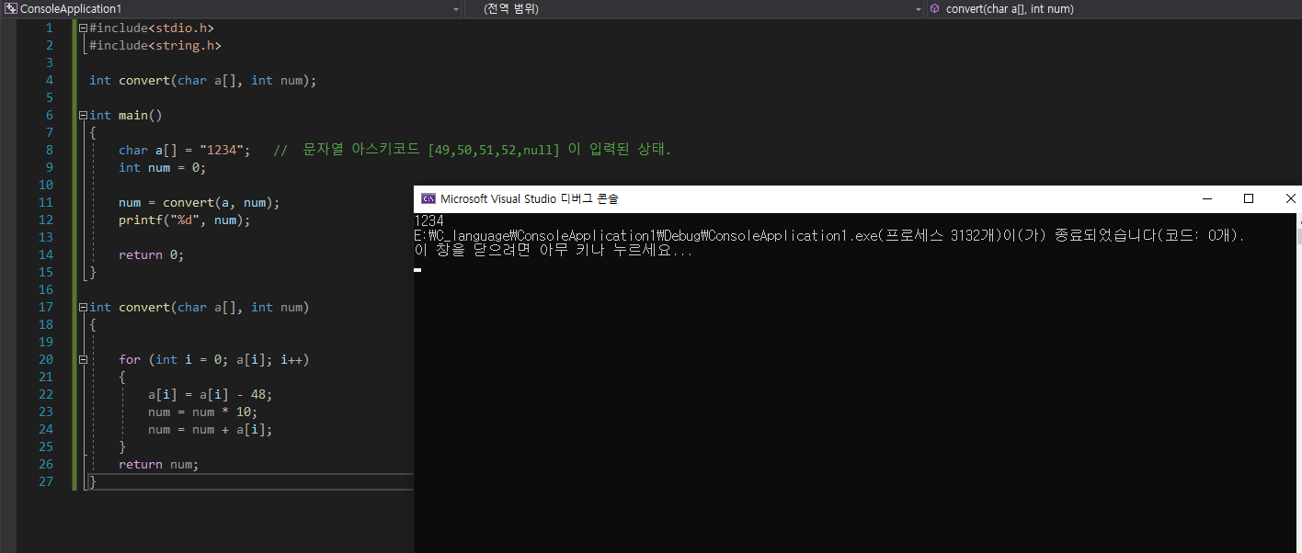Click the 'a[i] = a[i] - 48;' line
1302x553 pixels.
coord(211,394)
